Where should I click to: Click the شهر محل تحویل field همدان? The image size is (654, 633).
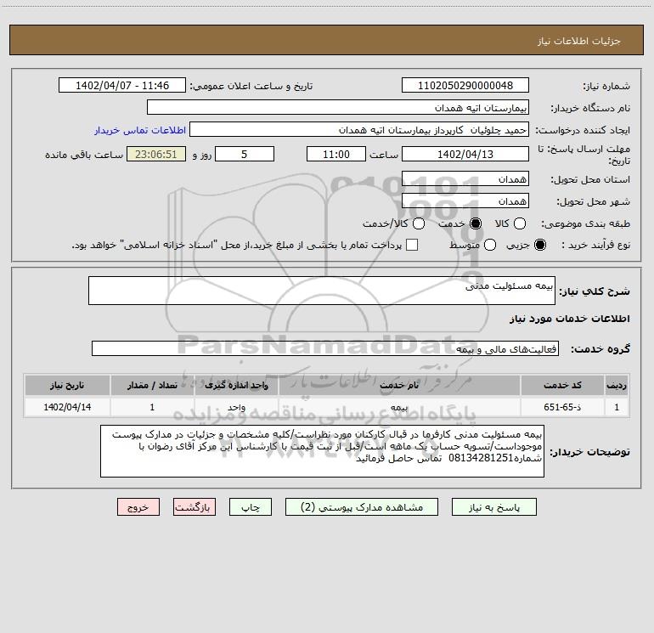[x=465, y=201]
